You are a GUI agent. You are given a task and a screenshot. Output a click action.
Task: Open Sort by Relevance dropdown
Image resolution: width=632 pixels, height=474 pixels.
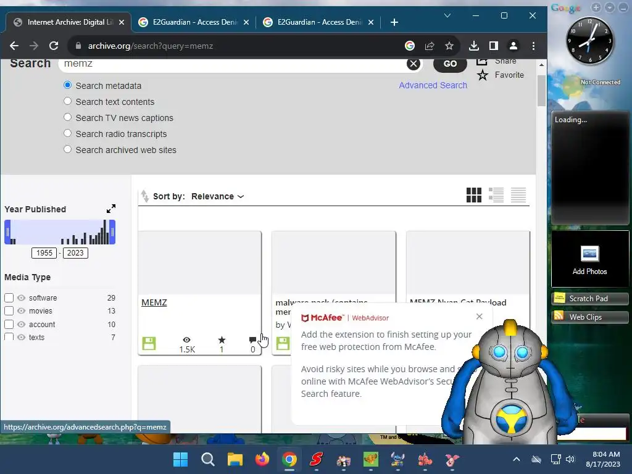(218, 196)
